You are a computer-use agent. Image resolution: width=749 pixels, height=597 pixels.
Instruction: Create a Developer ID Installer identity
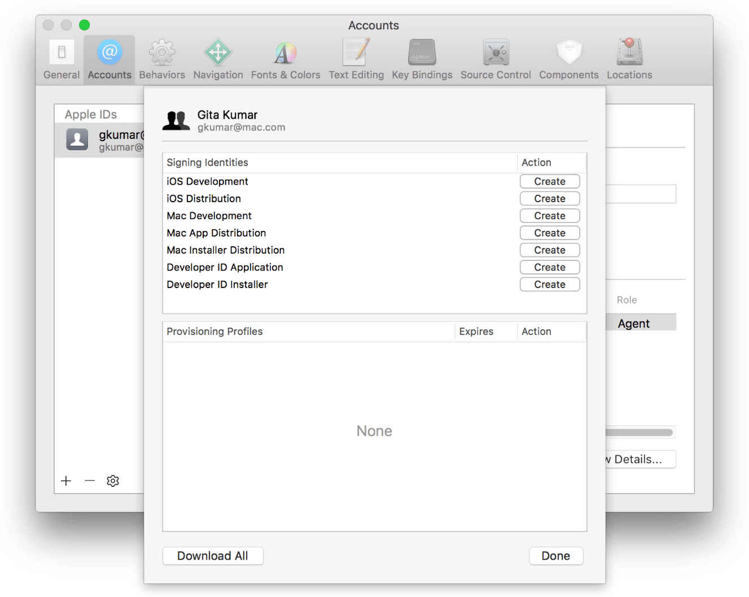click(x=549, y=284)
